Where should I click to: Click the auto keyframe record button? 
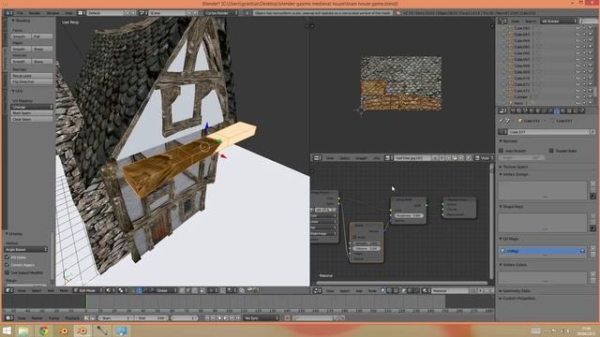coord(287,318)
